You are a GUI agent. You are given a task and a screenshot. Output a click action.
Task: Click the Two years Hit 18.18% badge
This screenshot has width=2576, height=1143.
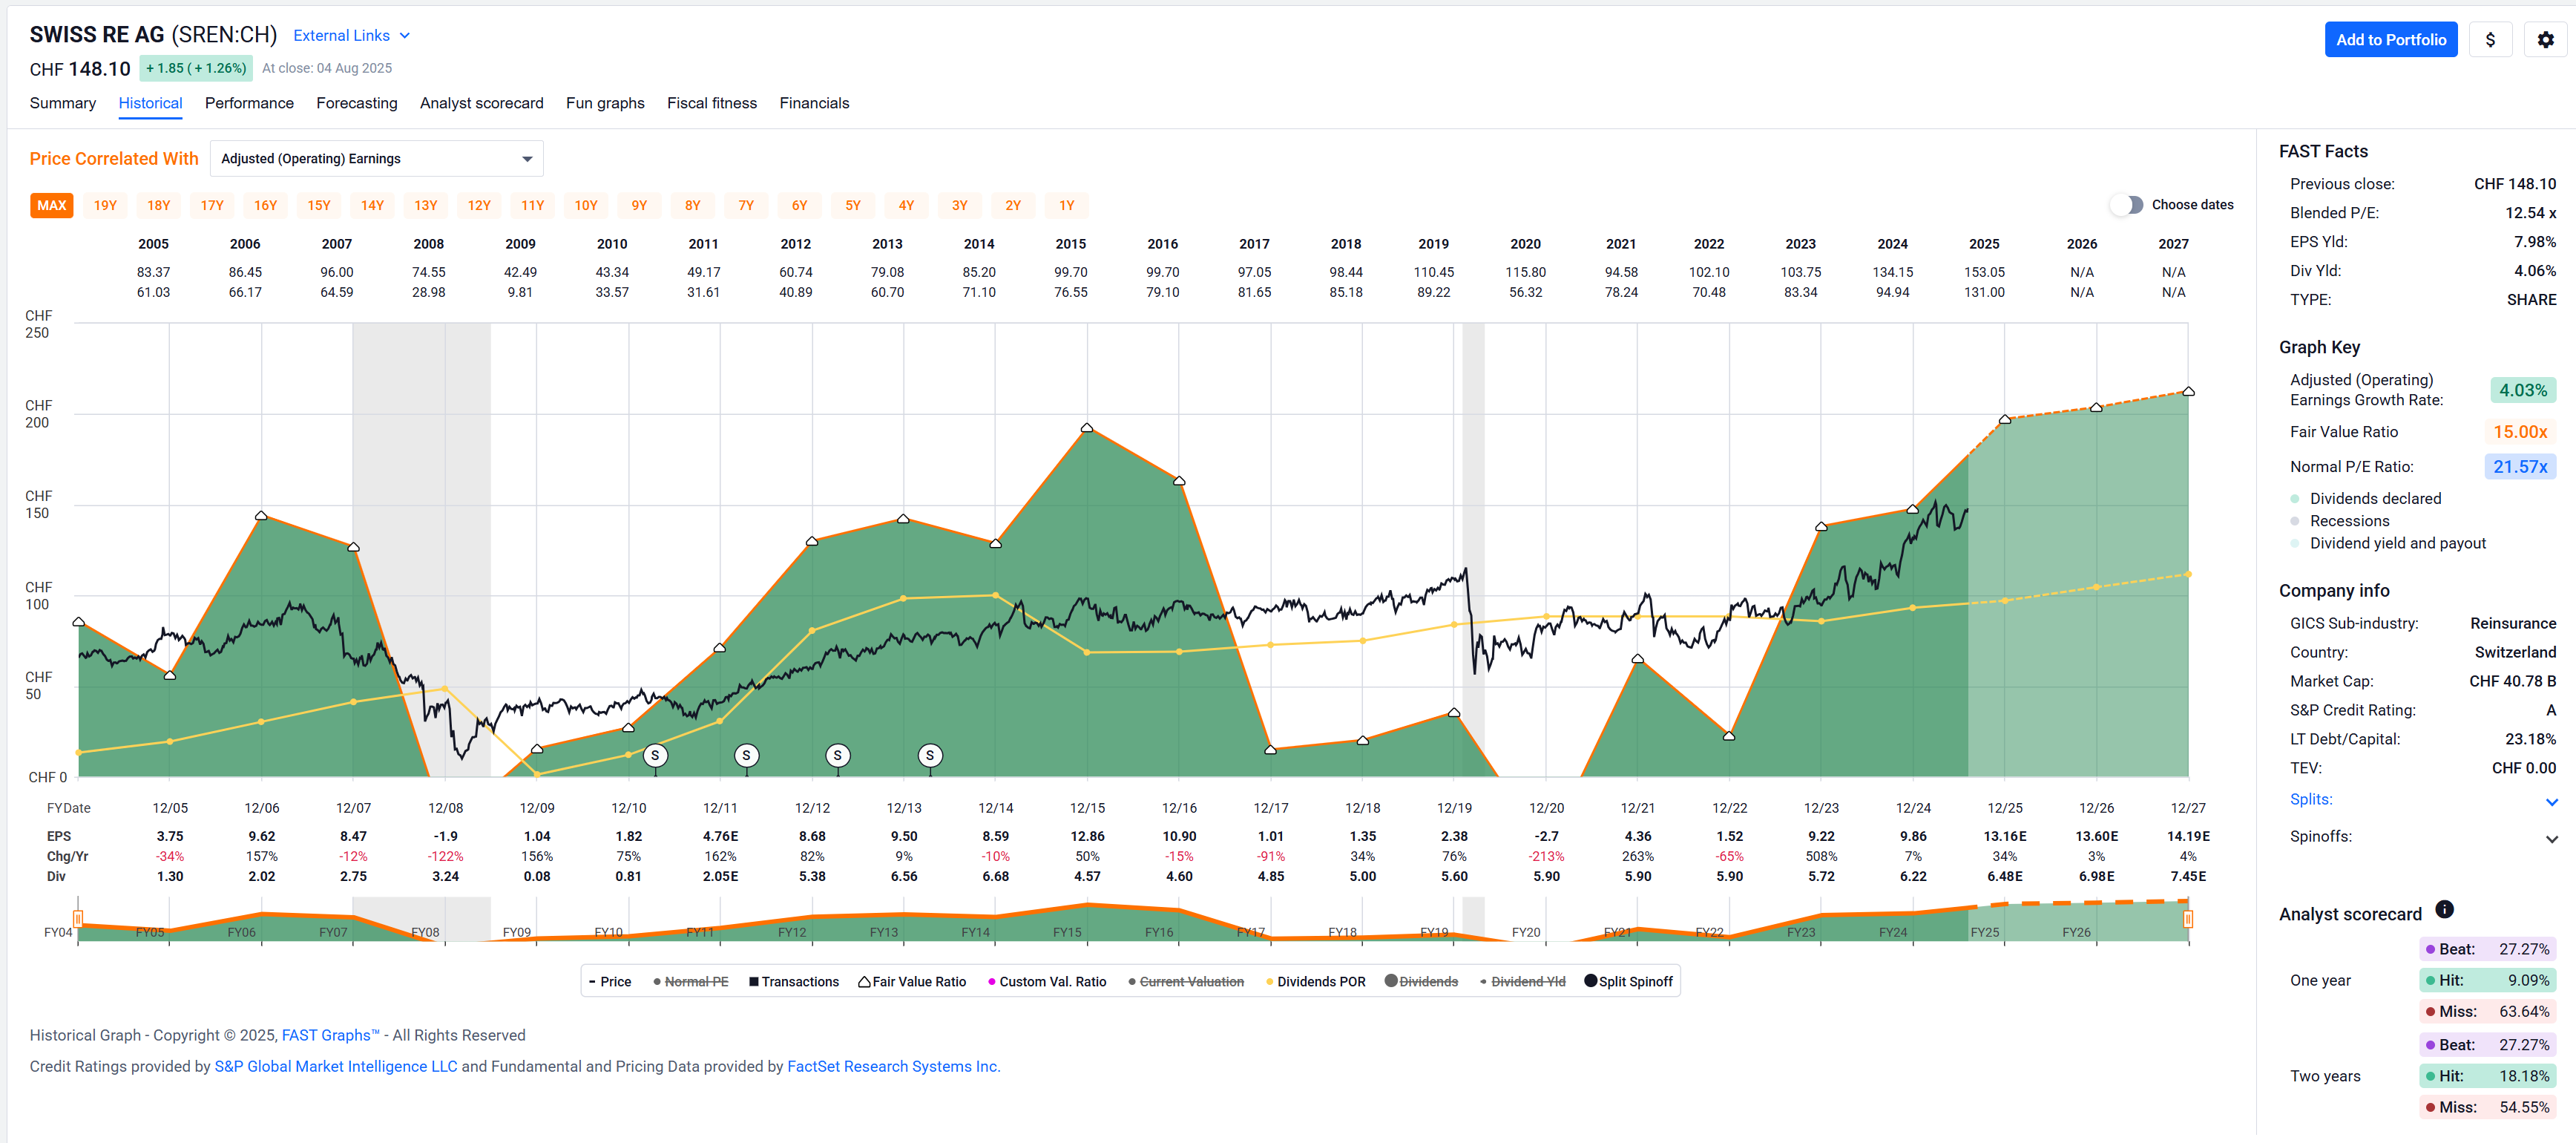(2487, 1076)
